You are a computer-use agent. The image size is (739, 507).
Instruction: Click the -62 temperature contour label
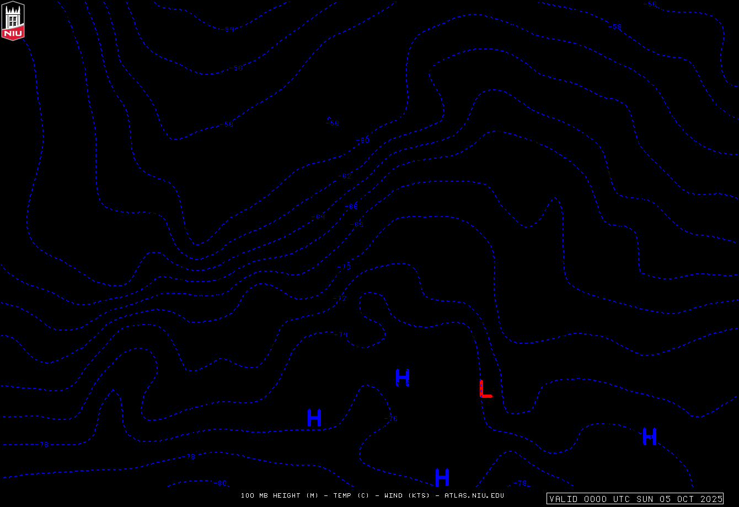pyautogui.click(x=345, y=176)
